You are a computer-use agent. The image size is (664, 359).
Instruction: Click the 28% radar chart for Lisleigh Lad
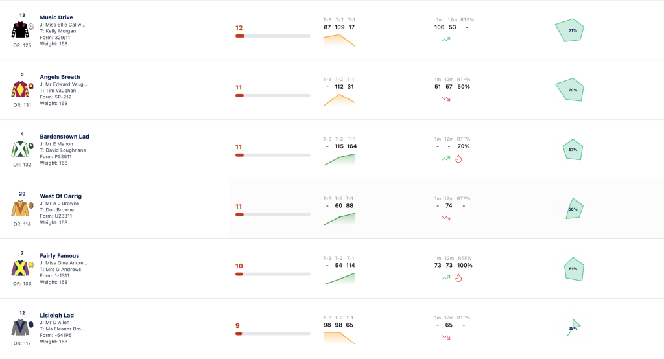tap(573, 328)
